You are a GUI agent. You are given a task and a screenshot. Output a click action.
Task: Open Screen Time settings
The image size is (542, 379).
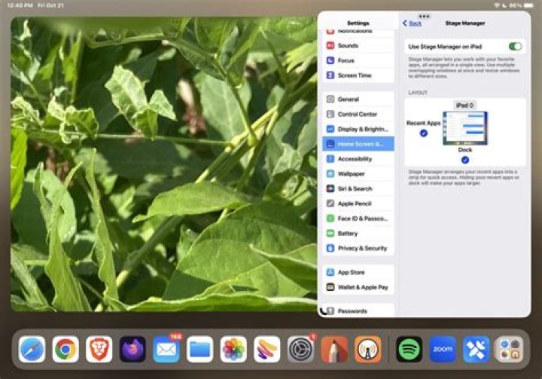358,75
